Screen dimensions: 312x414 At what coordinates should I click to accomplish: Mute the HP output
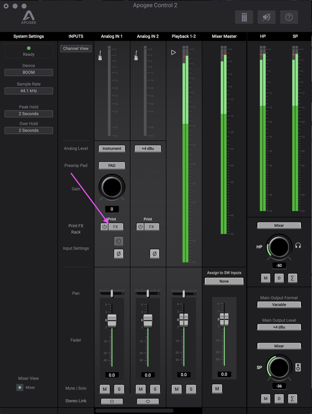[266, 278]
